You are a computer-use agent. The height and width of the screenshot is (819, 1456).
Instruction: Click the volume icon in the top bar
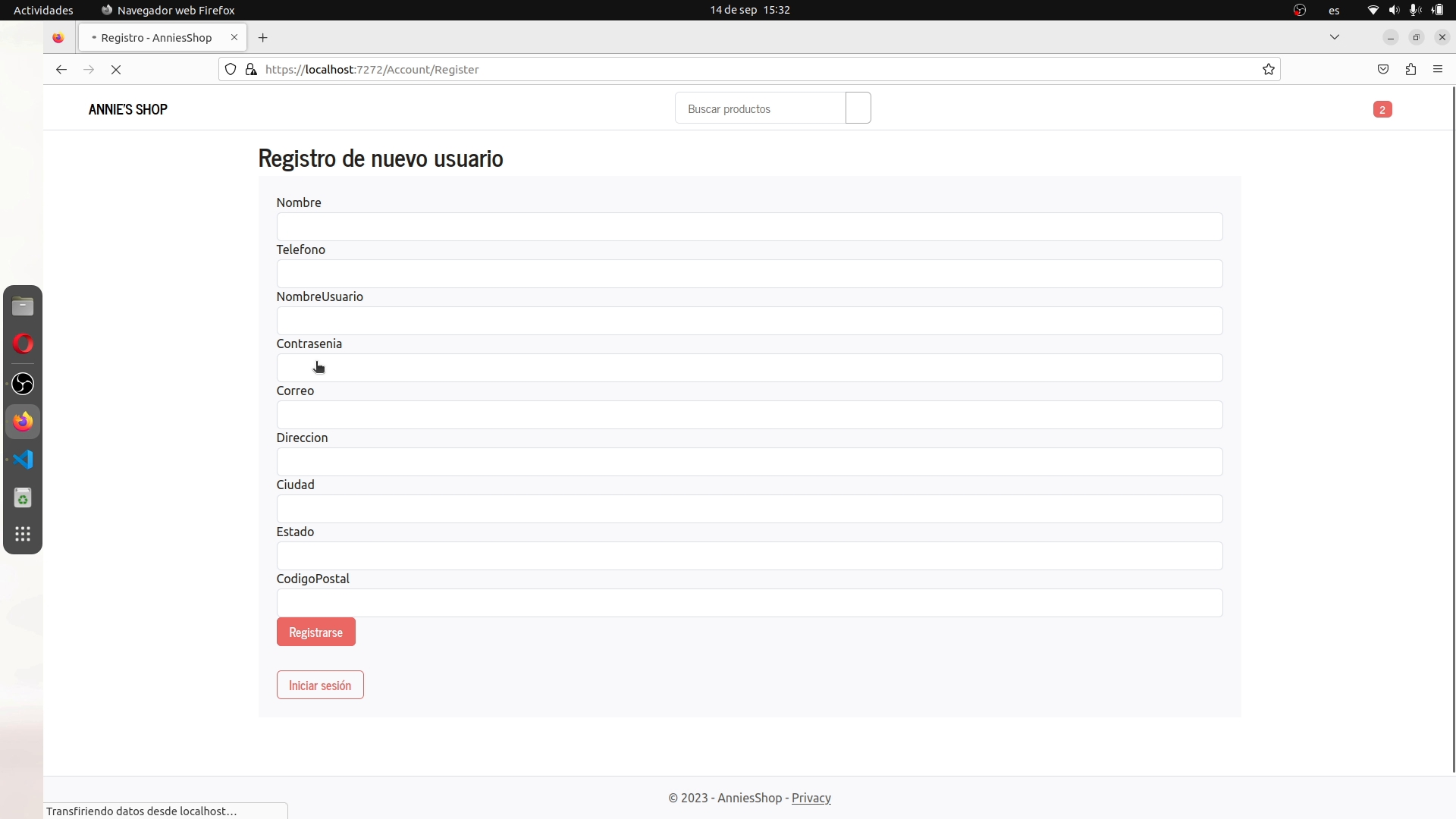1394,10
